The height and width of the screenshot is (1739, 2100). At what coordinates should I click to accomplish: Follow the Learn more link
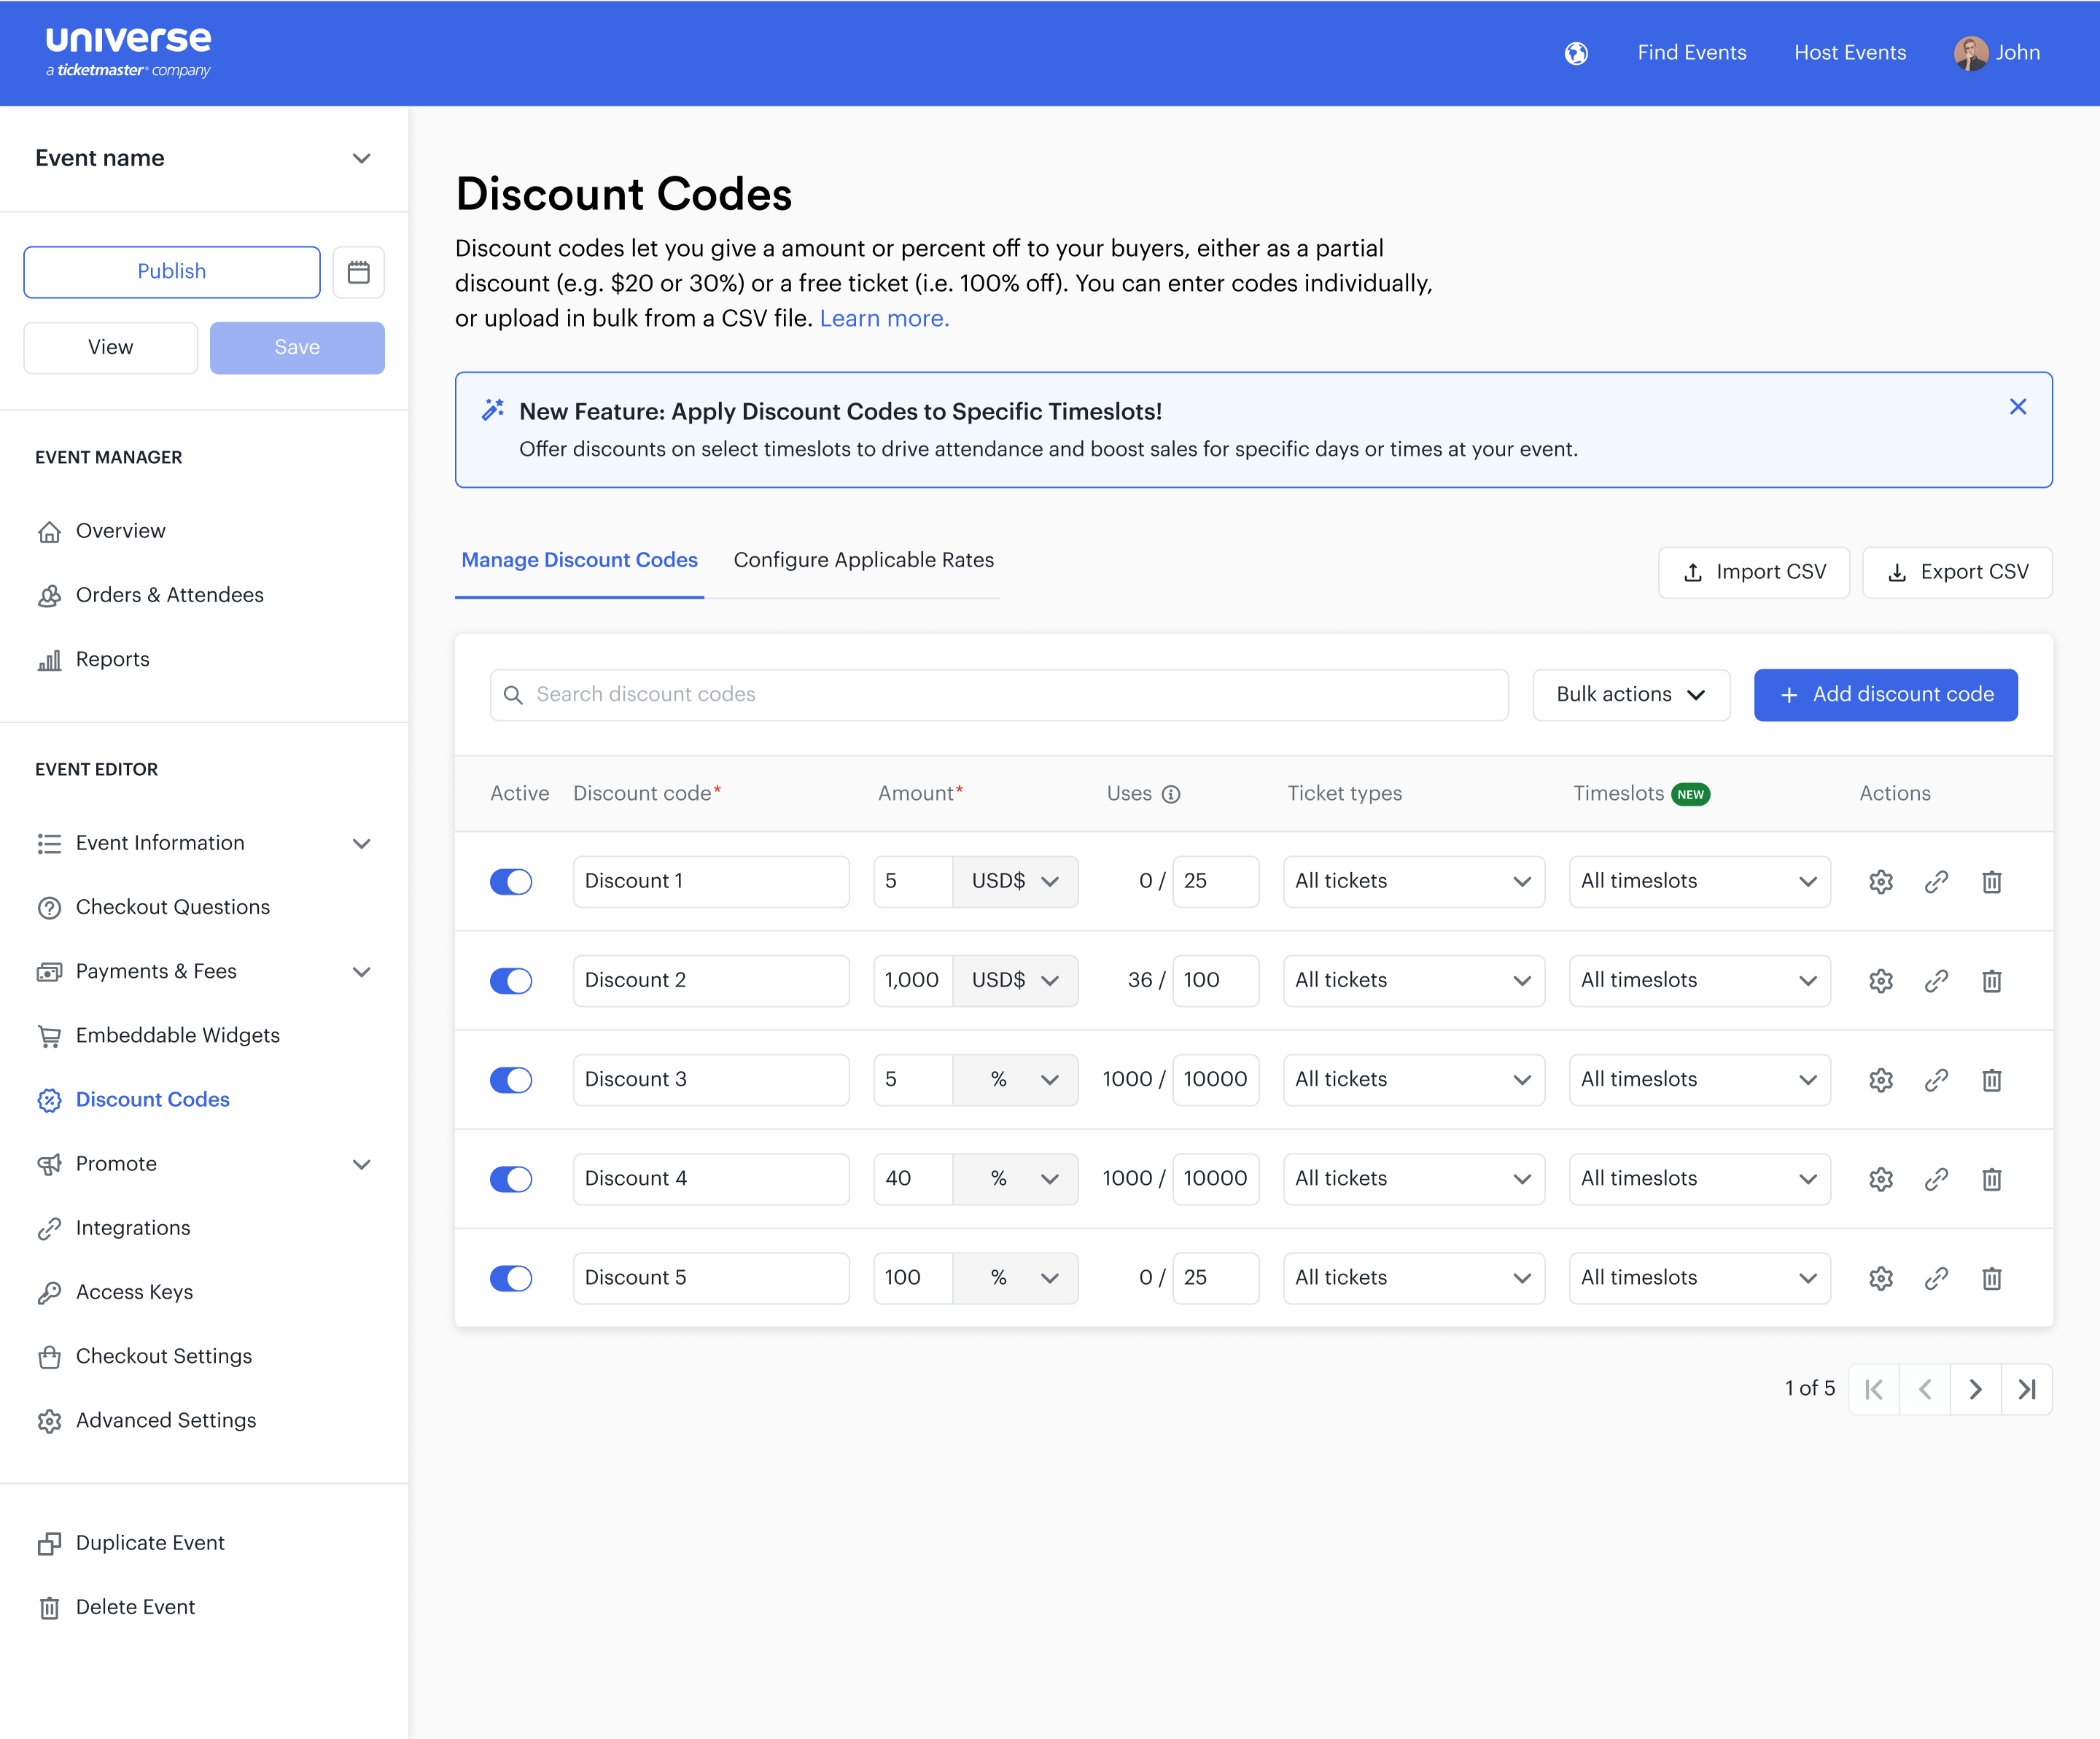coord(884,318)
